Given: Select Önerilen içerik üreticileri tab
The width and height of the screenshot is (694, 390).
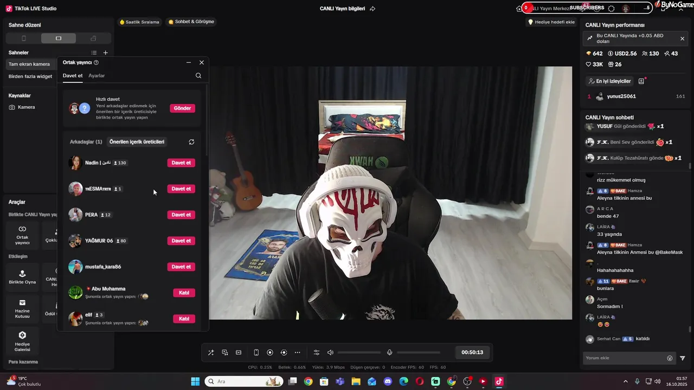Looking at the screenshot, I should coord(137,142).
